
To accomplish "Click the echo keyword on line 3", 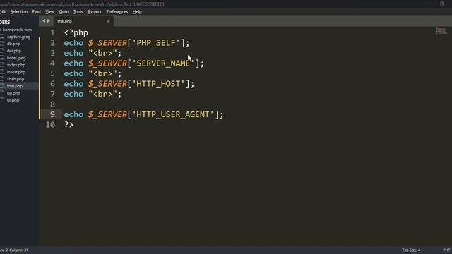I will point(73,54).
